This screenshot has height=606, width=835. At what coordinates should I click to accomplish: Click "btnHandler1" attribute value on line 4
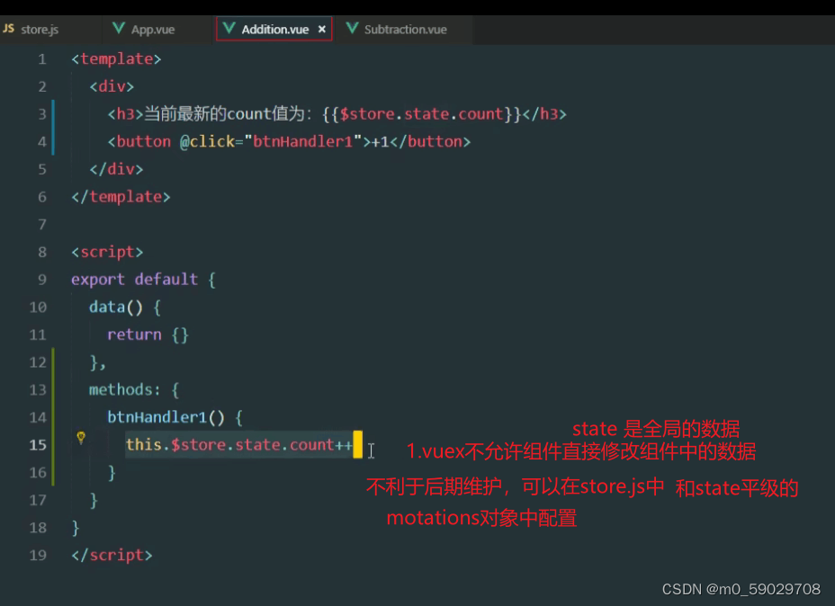(303, 141)
